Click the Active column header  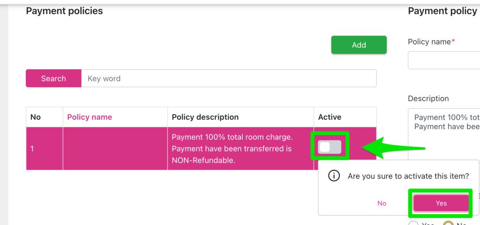click(330, 117)
